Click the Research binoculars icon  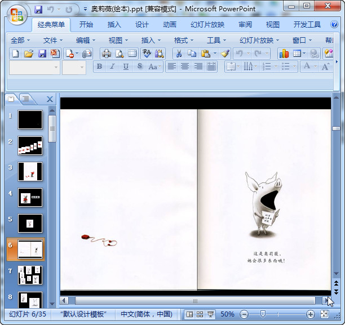click(x=160, y=54)
